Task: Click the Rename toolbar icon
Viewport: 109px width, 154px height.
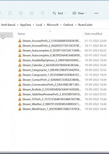Action: point(21,13)
